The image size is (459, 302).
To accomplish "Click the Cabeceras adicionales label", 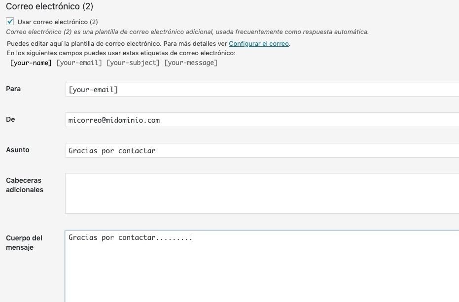I will [25, 185].
